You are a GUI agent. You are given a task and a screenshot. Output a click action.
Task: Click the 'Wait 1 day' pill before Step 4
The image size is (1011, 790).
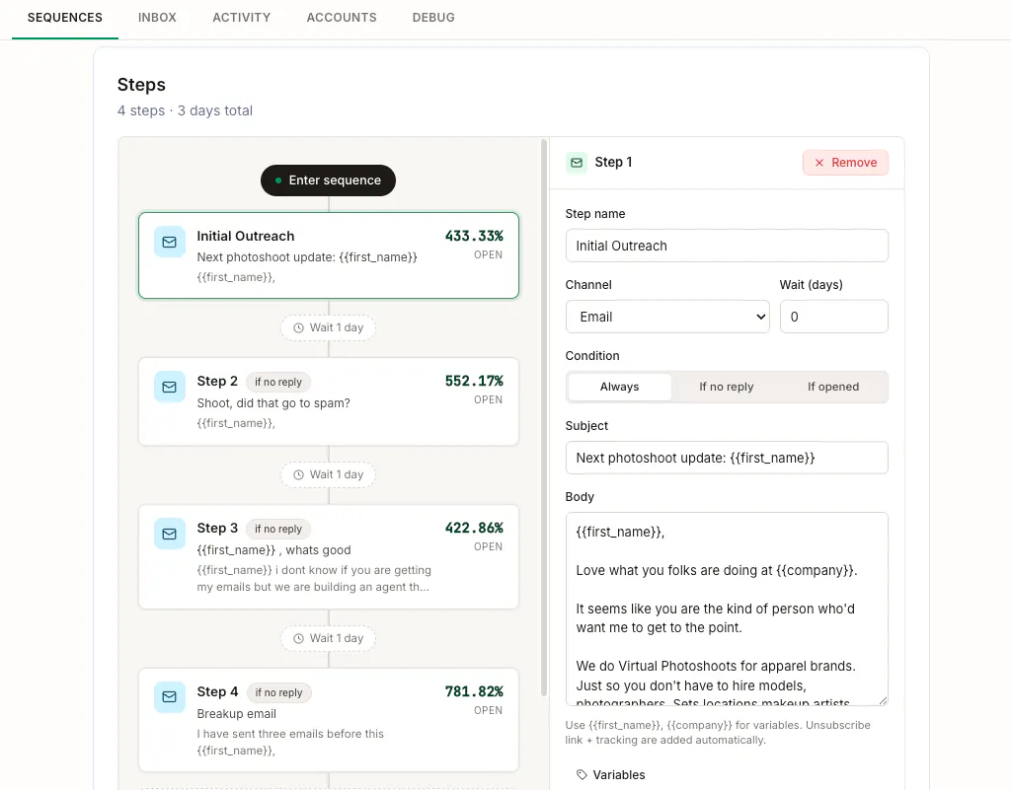328,639
